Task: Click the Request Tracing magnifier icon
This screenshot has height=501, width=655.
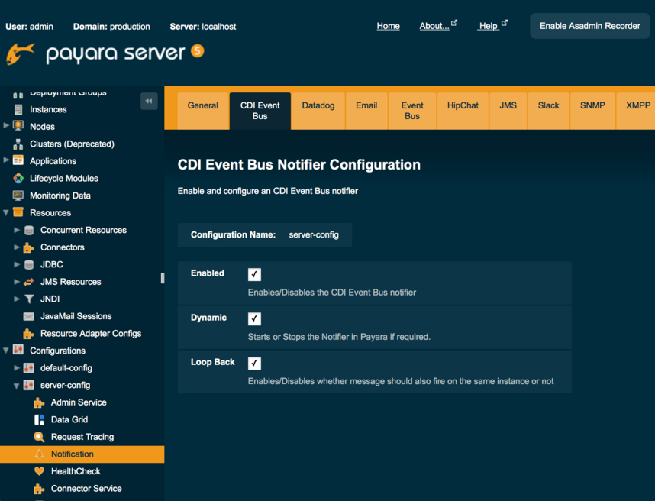Action: click(x=39, y=437)
